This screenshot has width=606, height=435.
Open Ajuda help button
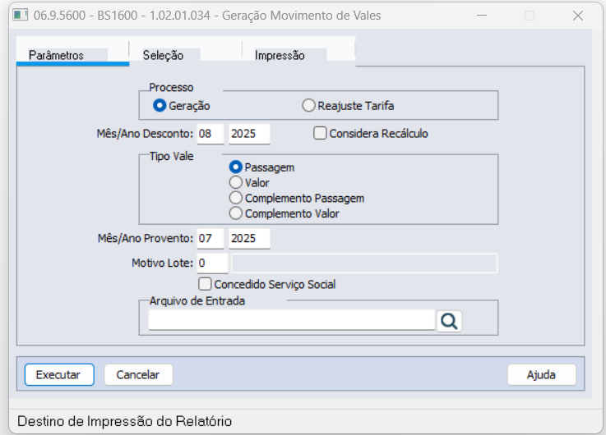click(x=542, y=374)
